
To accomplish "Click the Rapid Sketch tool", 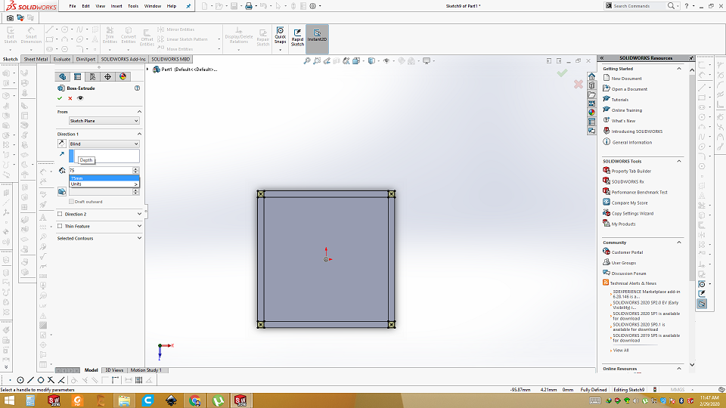I will click(x=297, y=37).
